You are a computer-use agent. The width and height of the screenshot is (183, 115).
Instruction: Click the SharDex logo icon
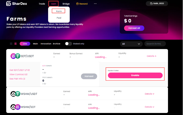click(x=8, y=4)
